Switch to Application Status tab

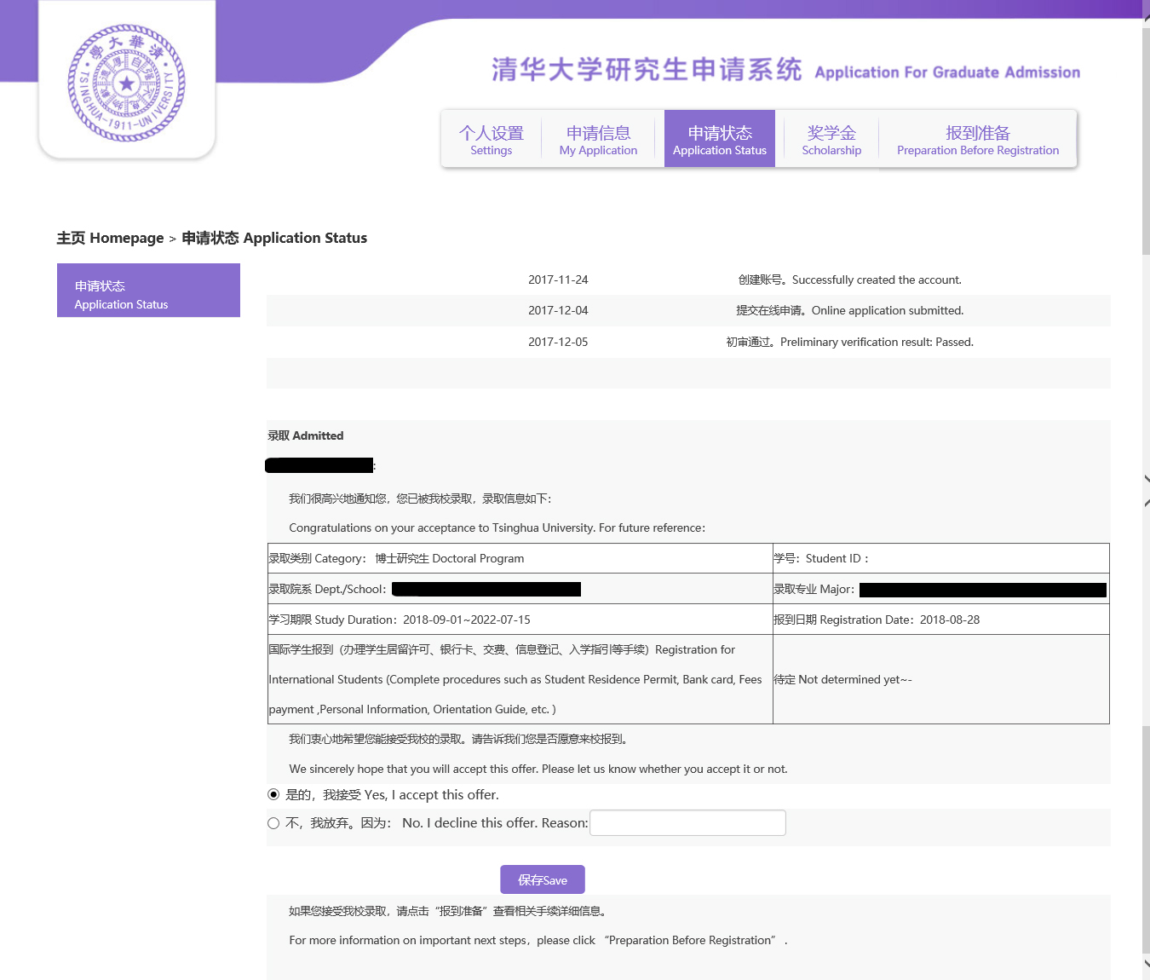(720, 139)
